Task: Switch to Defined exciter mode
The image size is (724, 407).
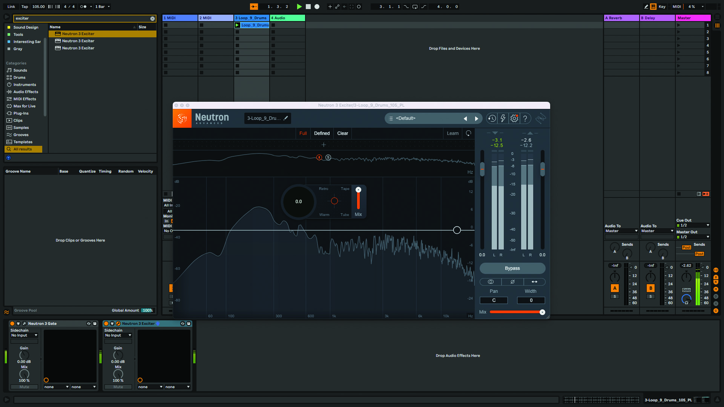Action: coord(322,133)
